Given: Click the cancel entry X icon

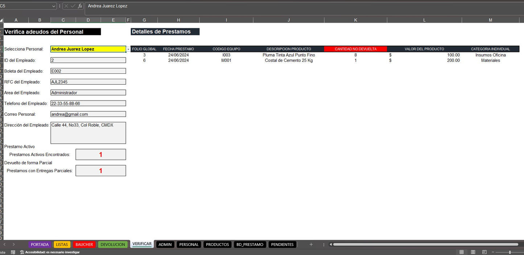Looking at the screenshot, I should 66,6.
